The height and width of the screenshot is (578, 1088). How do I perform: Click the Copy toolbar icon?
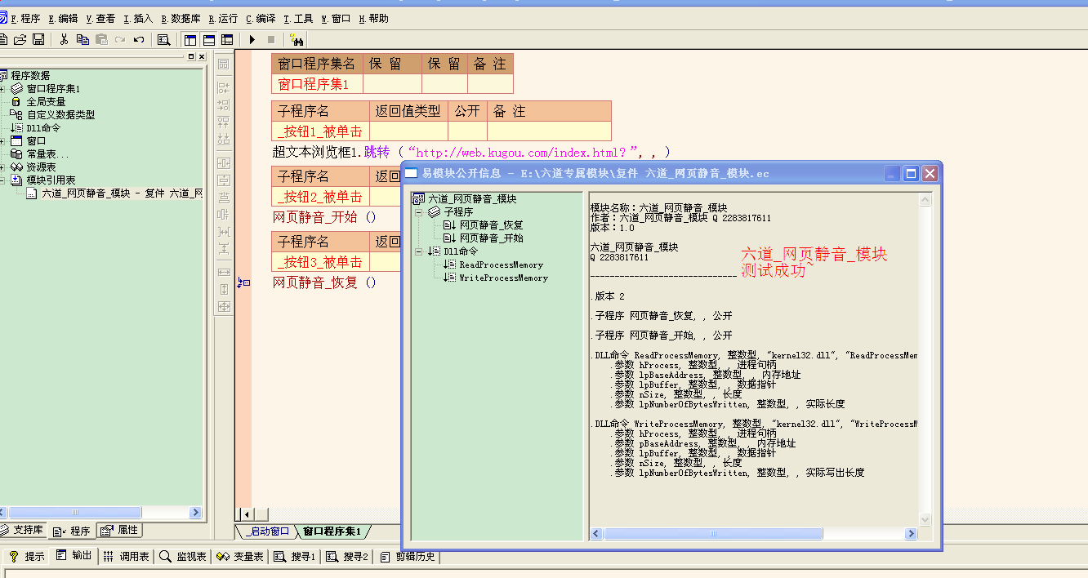[82, 39]
